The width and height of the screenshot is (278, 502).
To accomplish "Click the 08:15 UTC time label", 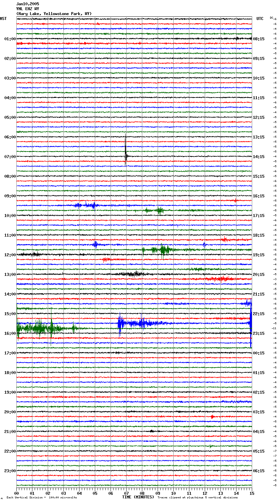I will coord(259,39).
